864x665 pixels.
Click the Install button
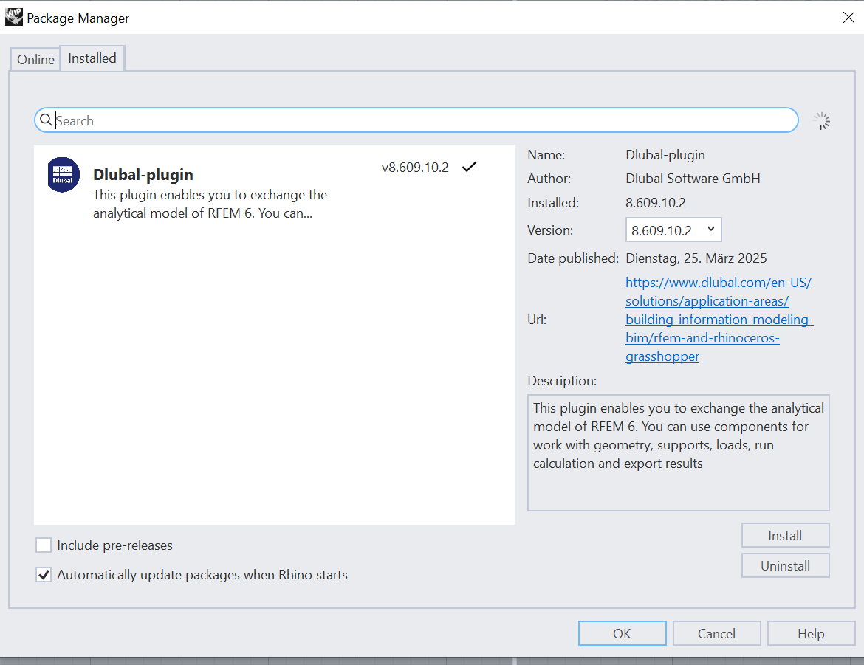[785, 535]
